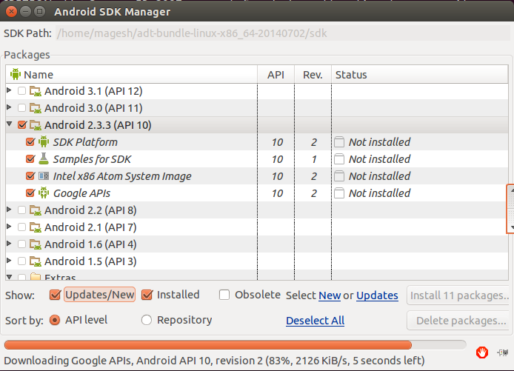Open the SDK Manager log icon
Viewport: 514px width, 371px height.
(503, 352)
